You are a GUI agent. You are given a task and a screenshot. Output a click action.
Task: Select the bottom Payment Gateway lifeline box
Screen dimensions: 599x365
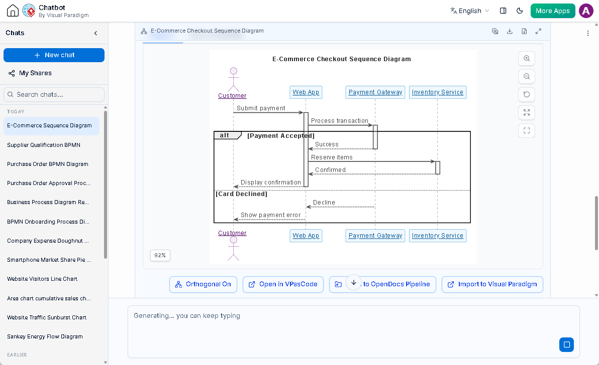pyautogui.click(x=375, y=236)
